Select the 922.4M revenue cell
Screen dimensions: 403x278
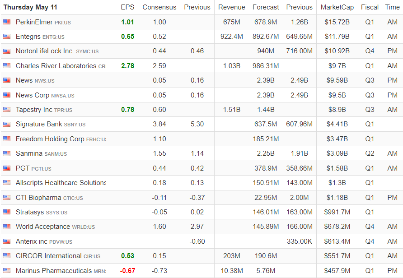click(x=232, y=37)
